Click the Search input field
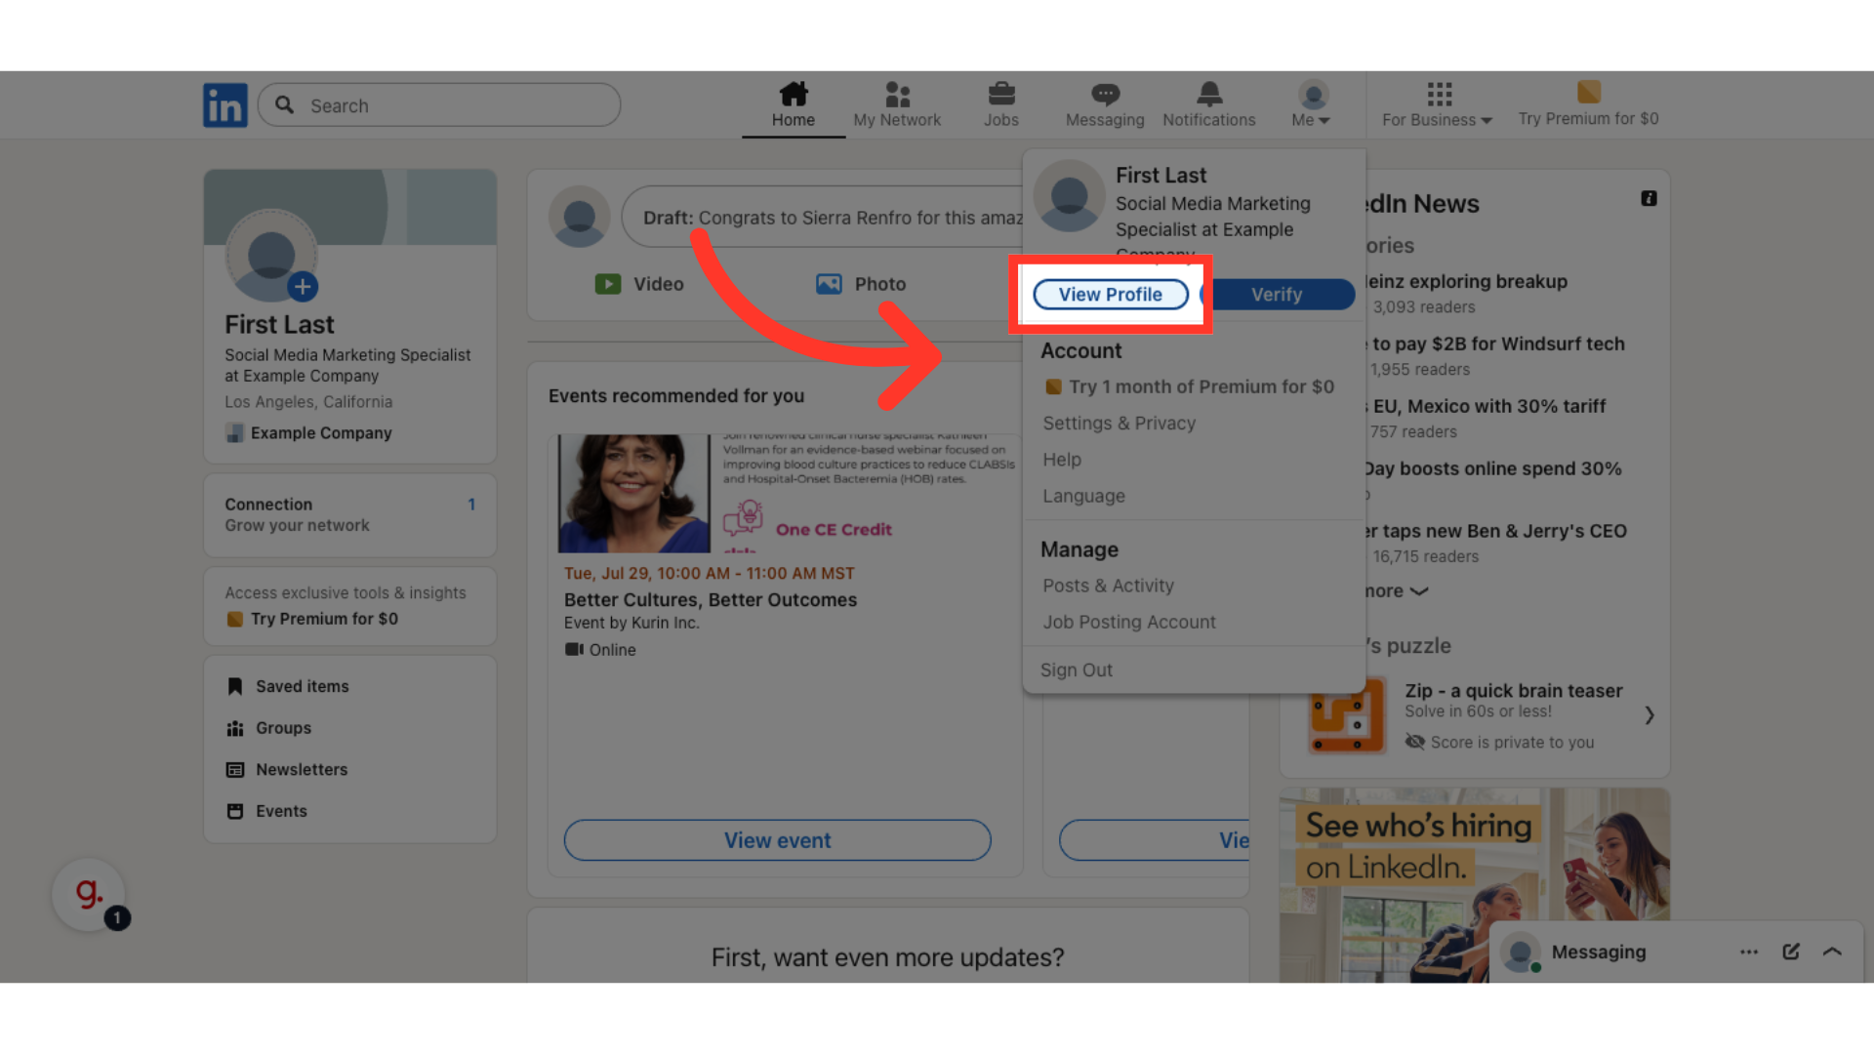 [x=439, y=105]
